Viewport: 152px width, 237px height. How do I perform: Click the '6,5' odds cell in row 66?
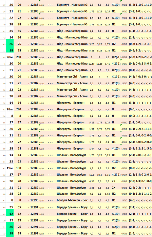[99, 194]
